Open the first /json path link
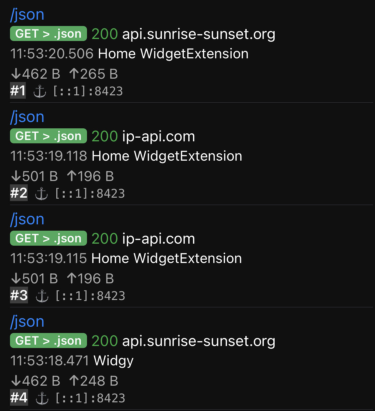This screenshot has height=411, width=375. coord(27,15)
